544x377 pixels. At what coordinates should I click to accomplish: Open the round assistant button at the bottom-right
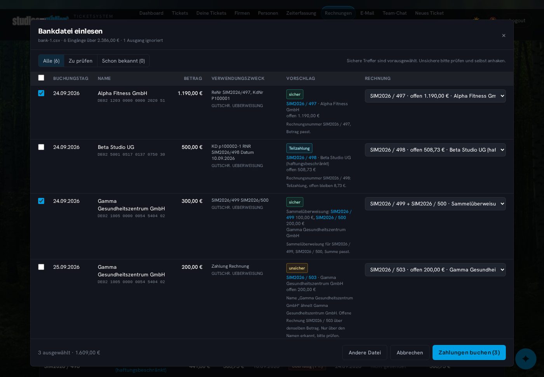[x=526, y=359]
